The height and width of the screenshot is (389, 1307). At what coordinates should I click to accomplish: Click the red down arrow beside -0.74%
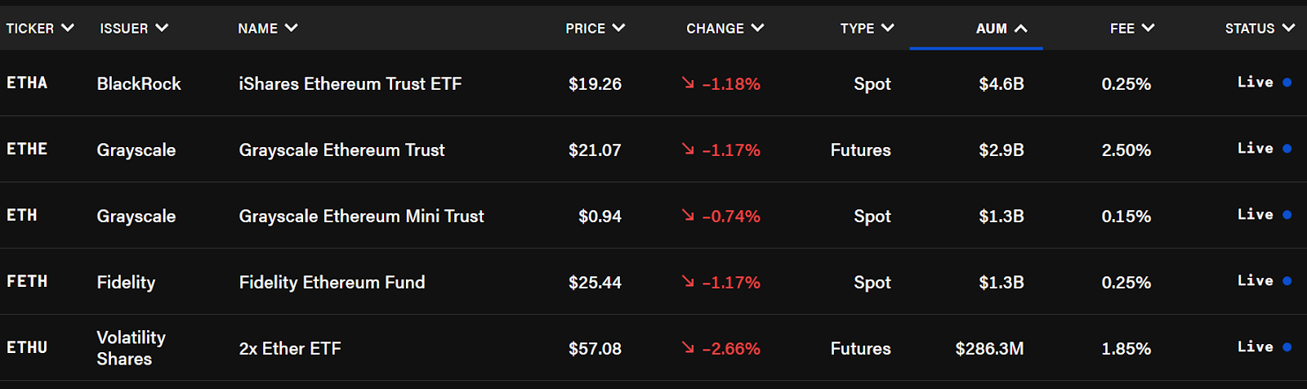coord(688,215)
